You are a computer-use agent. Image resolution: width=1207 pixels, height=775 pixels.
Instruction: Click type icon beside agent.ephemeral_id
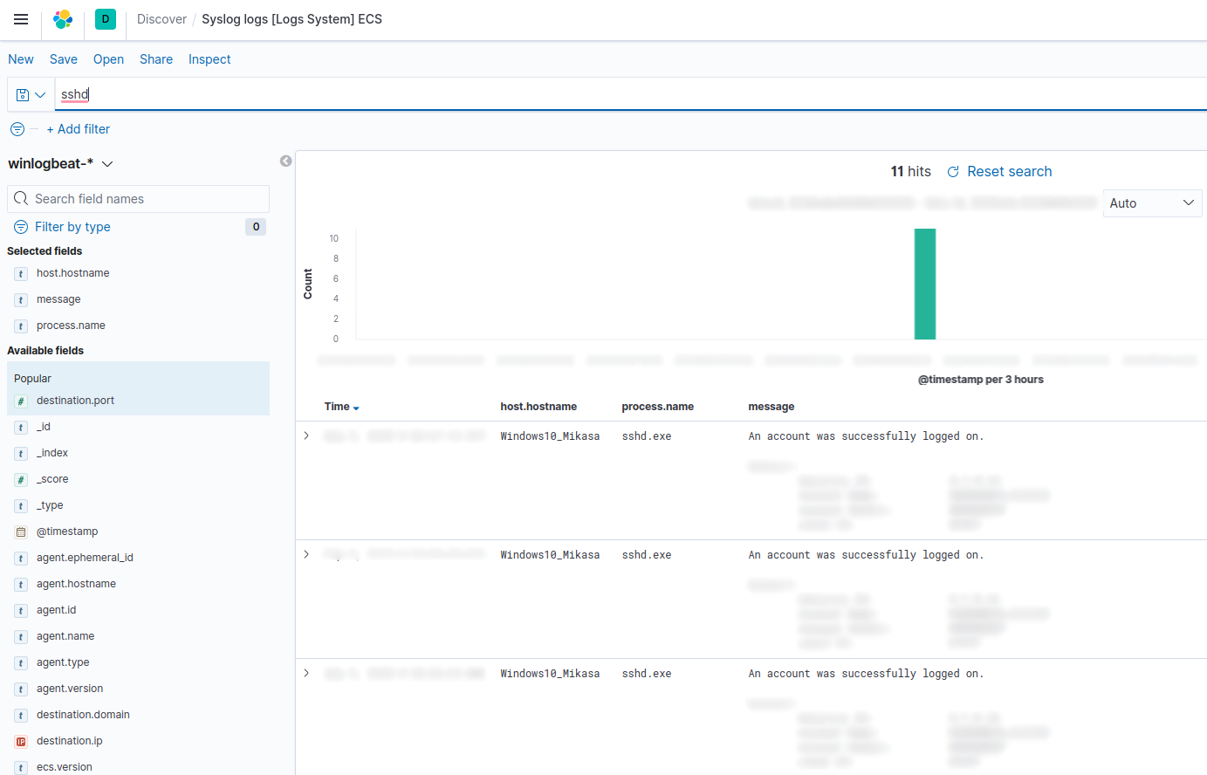[x=21, y=559]
